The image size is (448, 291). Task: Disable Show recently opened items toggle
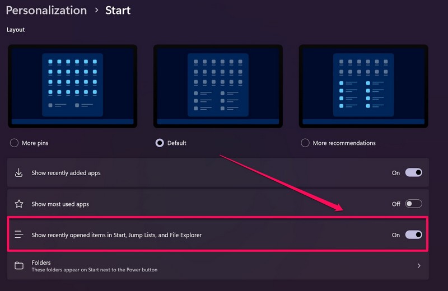coord(413,235)
